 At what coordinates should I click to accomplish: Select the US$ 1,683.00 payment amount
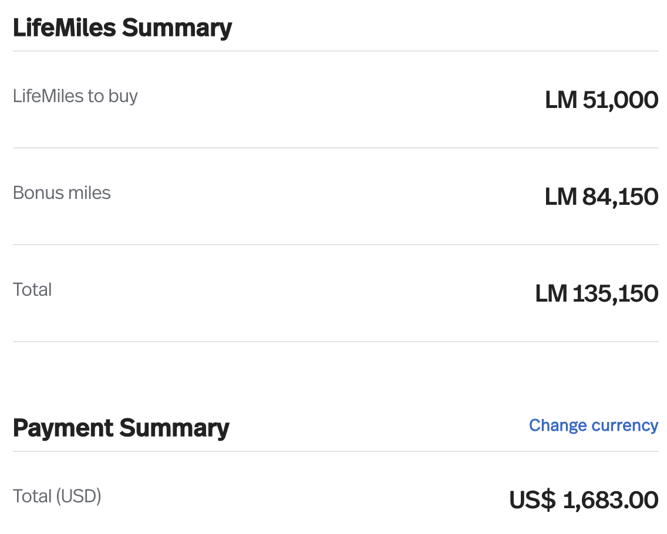tap(584, 500)
